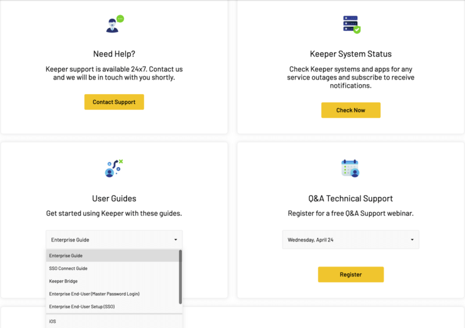Choose Enterprise End-User Setup (SSO)
This screenshot has width=465, height=328.
112,307
